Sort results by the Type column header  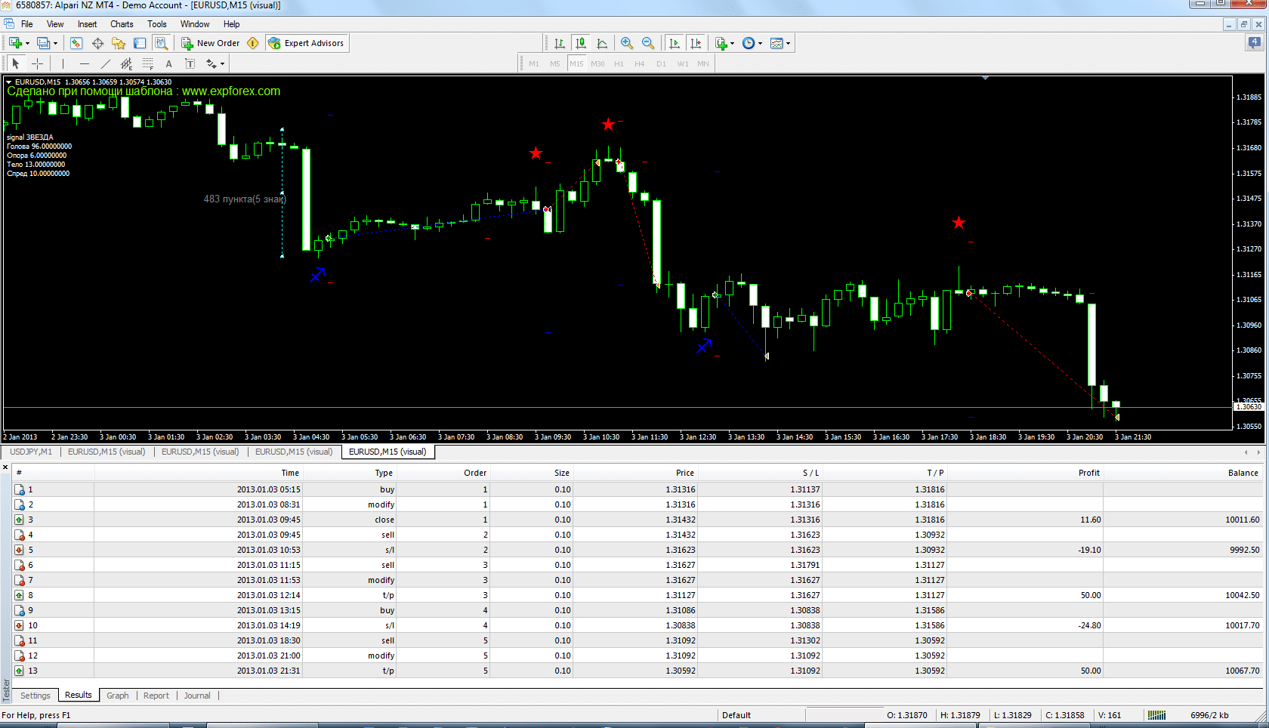coord(349,473)
